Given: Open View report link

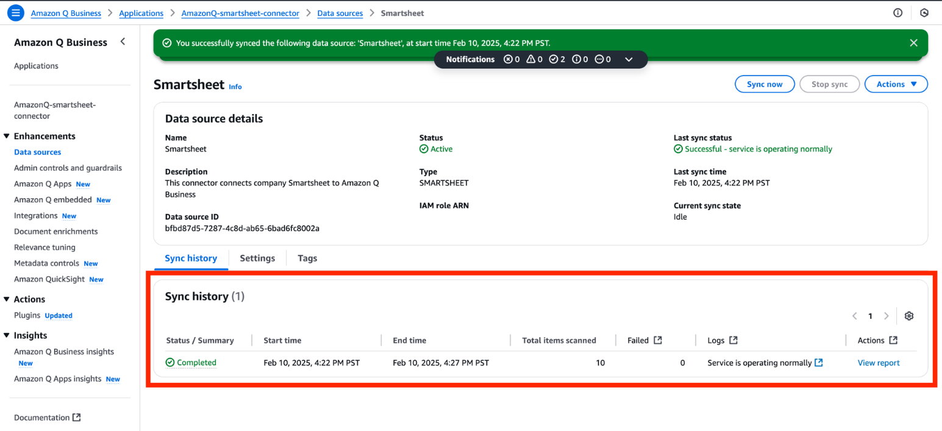Looking at the screenshot, I should click(x=879, y=363).
